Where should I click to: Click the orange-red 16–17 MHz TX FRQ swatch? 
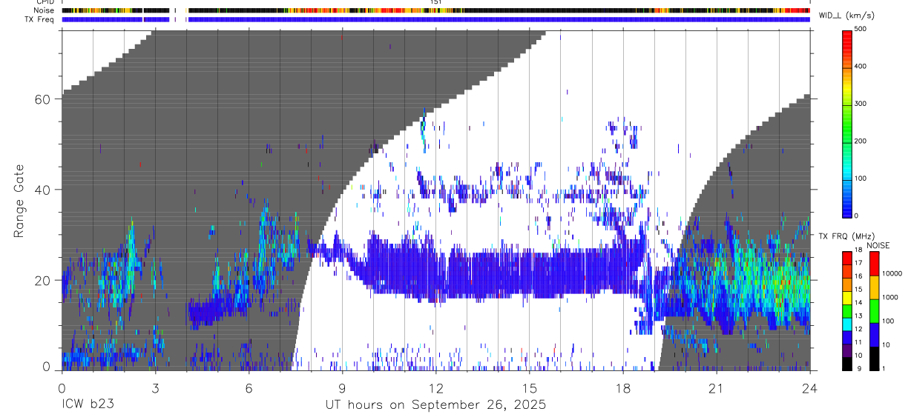pyautogui.click(x=846, y=270)
